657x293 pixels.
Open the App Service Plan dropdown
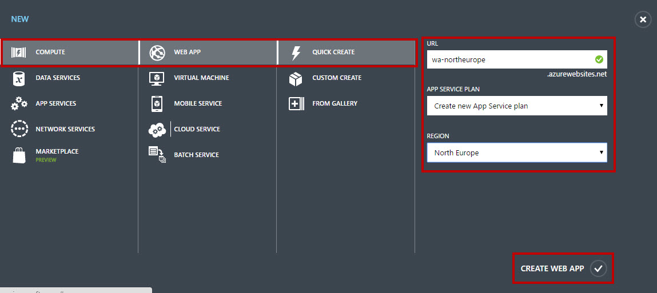517,106
